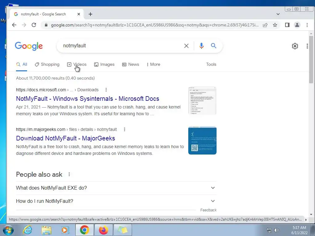This screenshot has width=315, height=236.
Task: Bookmark this page with the star icon
Action: [275, 25]
